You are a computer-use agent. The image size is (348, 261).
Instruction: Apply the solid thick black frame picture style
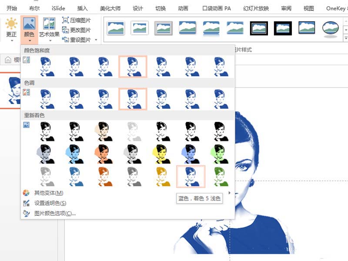click(x=283, y=28)
